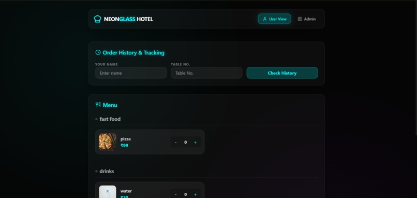
Task: Click the water quantity value 0
Action: 185,194
